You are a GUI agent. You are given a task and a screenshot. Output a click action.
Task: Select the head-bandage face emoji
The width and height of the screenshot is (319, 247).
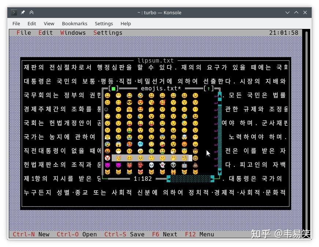140,151
